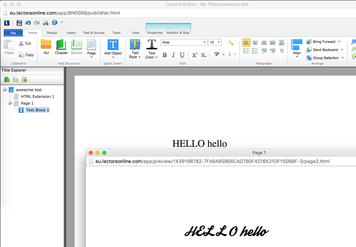Toggle bold formatting
The height and width of the screenshot is (247, 356).
pyautogui.click(x=165, y=55)
